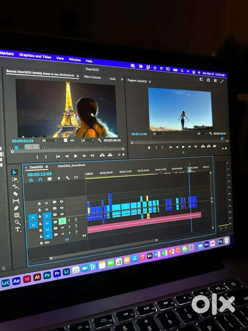Activate the Track Select Forward tool

(15, 179)
